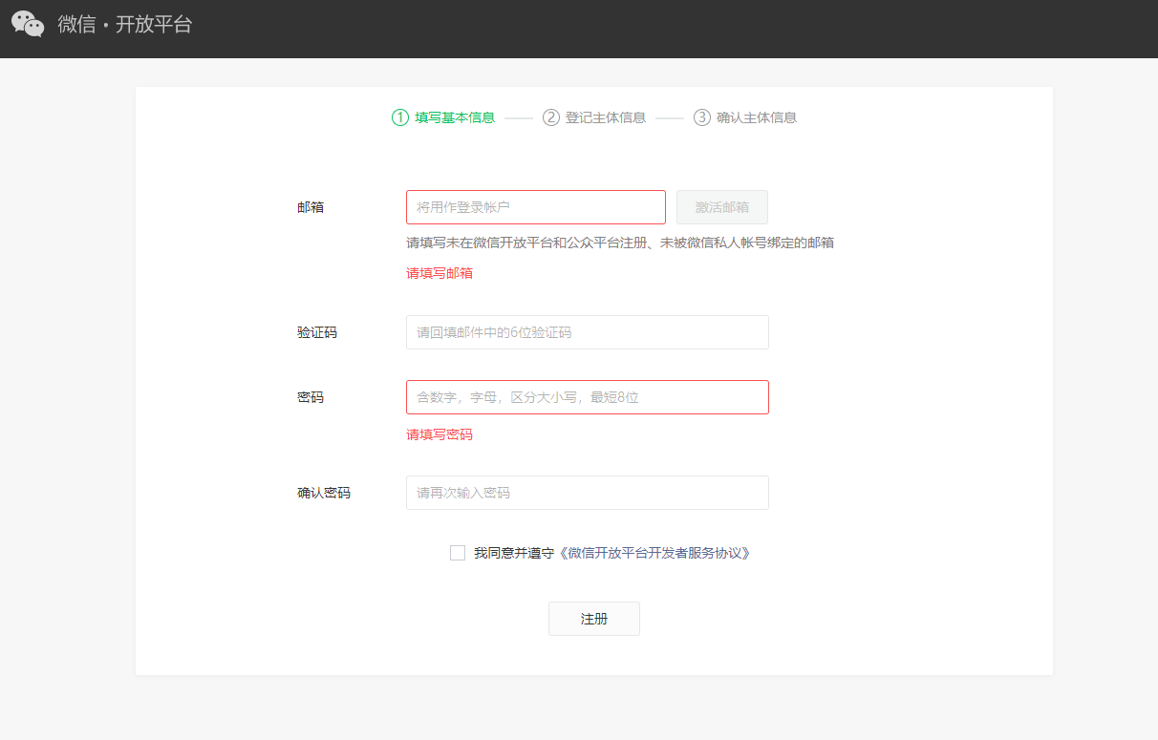Click the 请填写密码 error message
The image size is (1158, 740).
[440, 434]
